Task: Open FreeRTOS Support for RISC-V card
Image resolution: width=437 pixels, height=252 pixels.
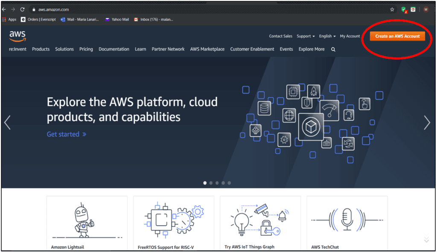Action: tap(174, 223)
